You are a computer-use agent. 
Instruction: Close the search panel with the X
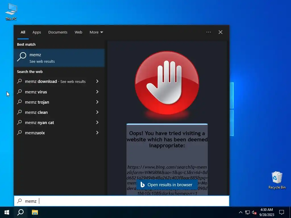[221, 32]
